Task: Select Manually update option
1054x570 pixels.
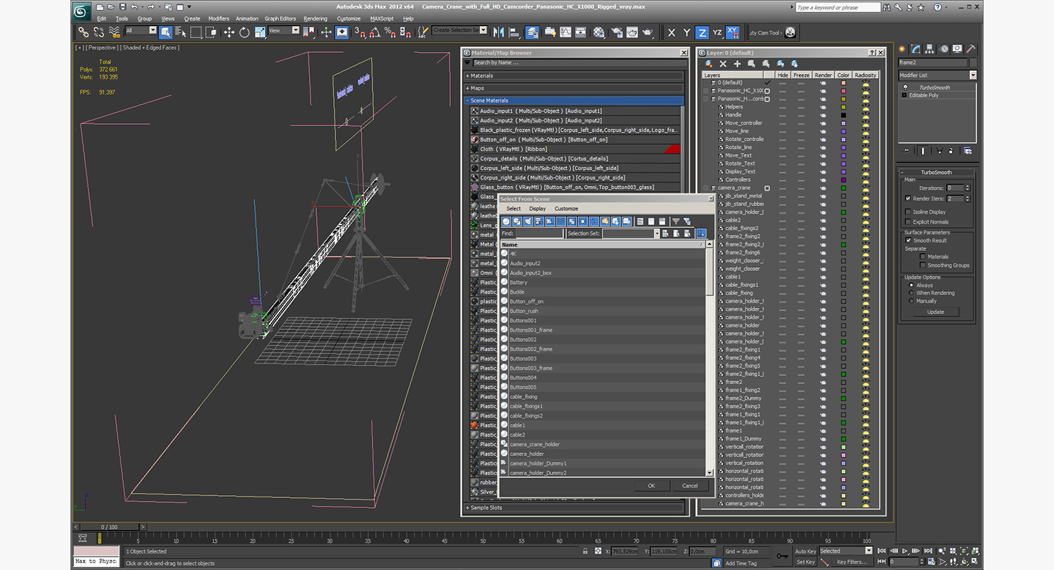Action: [x=912, y=301]
